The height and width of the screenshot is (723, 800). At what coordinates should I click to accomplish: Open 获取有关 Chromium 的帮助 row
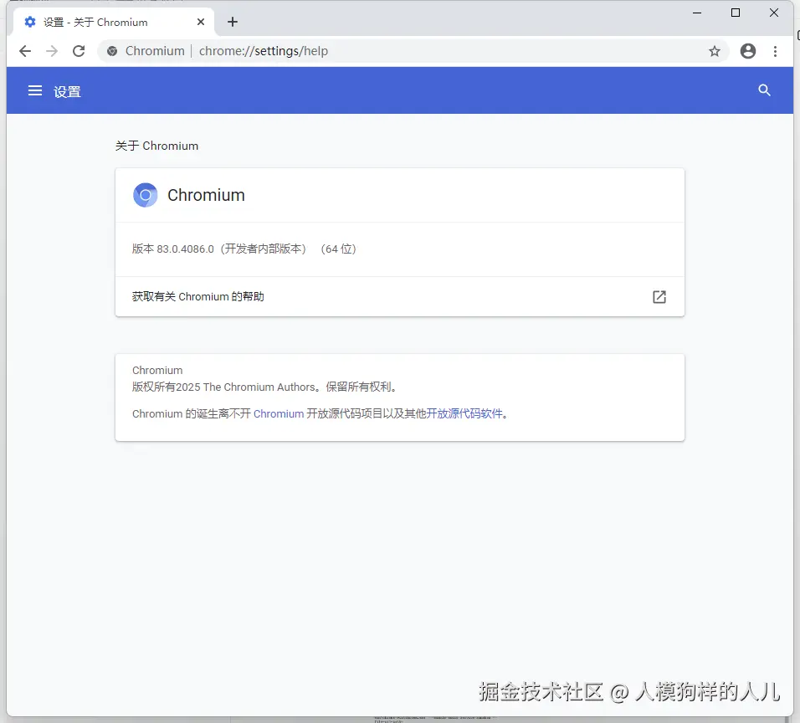click(399, 296)
